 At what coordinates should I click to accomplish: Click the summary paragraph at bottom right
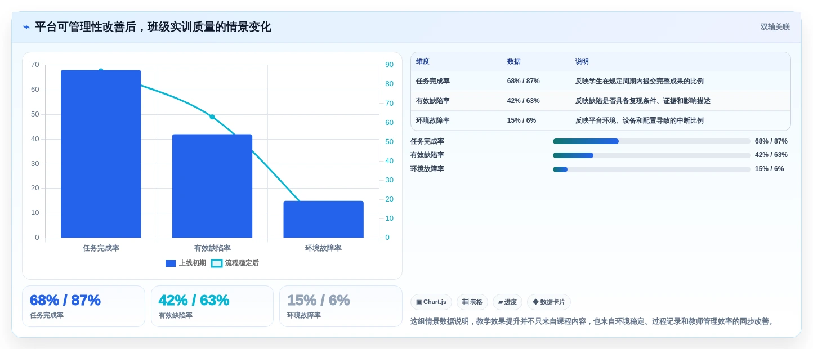coord(593,321)
